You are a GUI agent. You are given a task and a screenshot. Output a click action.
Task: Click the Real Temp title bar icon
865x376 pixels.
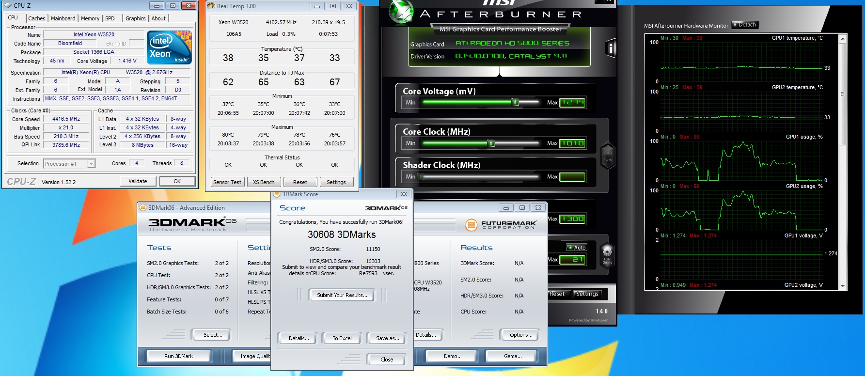tap(211, 6)
